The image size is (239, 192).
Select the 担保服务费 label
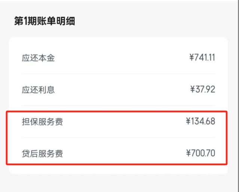pos(43,122)
